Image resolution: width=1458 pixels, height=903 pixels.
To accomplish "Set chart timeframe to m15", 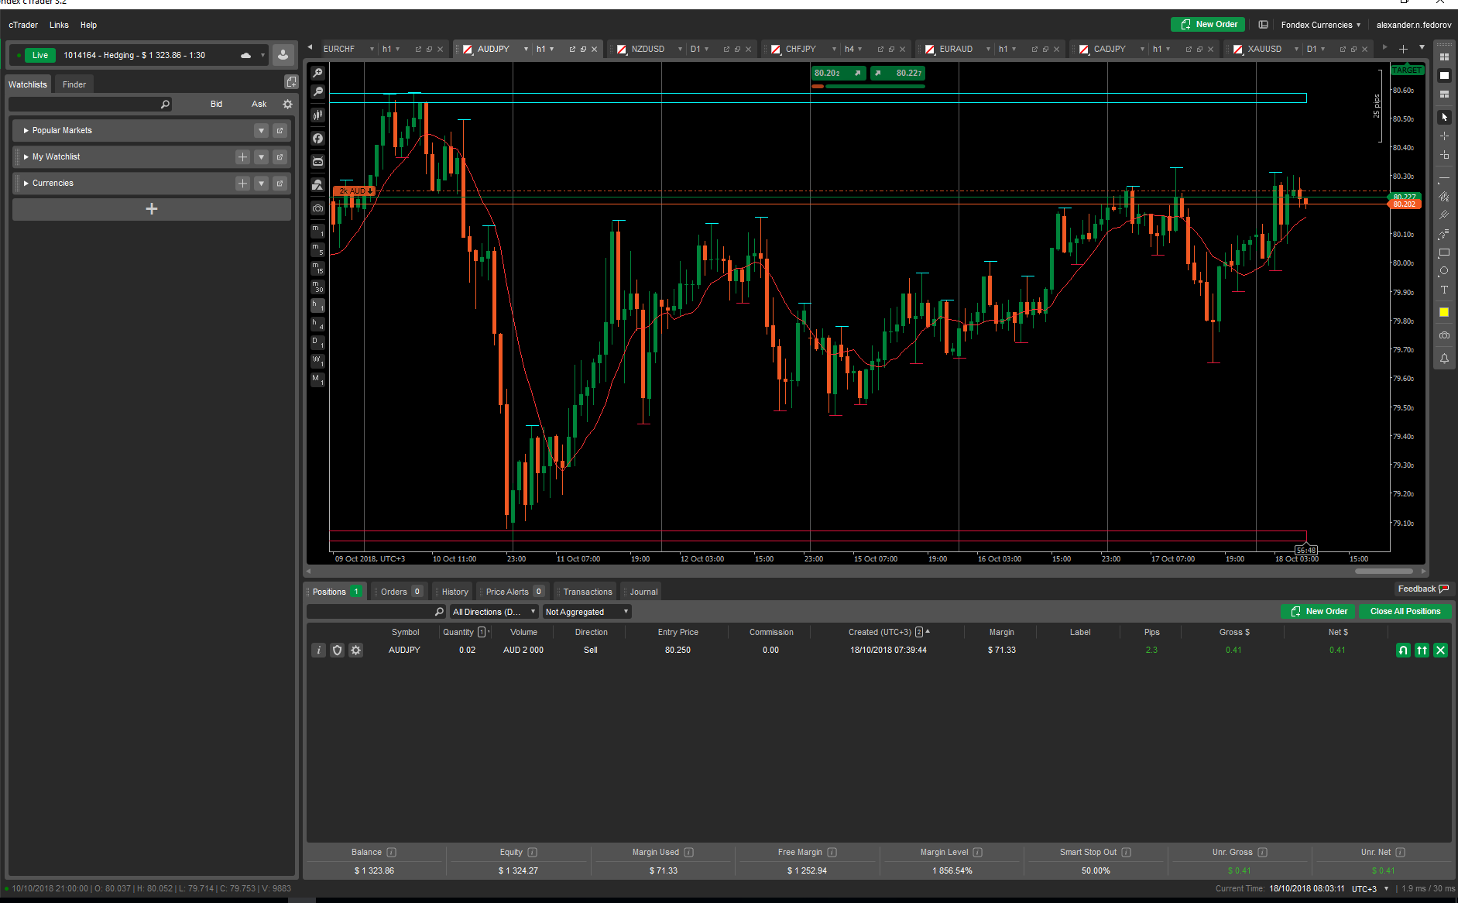I will (317, 268).
